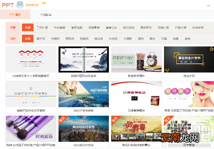This screenshot has height=149, width=214.
Task: Choose the 可爱 style
Action: [x=164, y=39]
